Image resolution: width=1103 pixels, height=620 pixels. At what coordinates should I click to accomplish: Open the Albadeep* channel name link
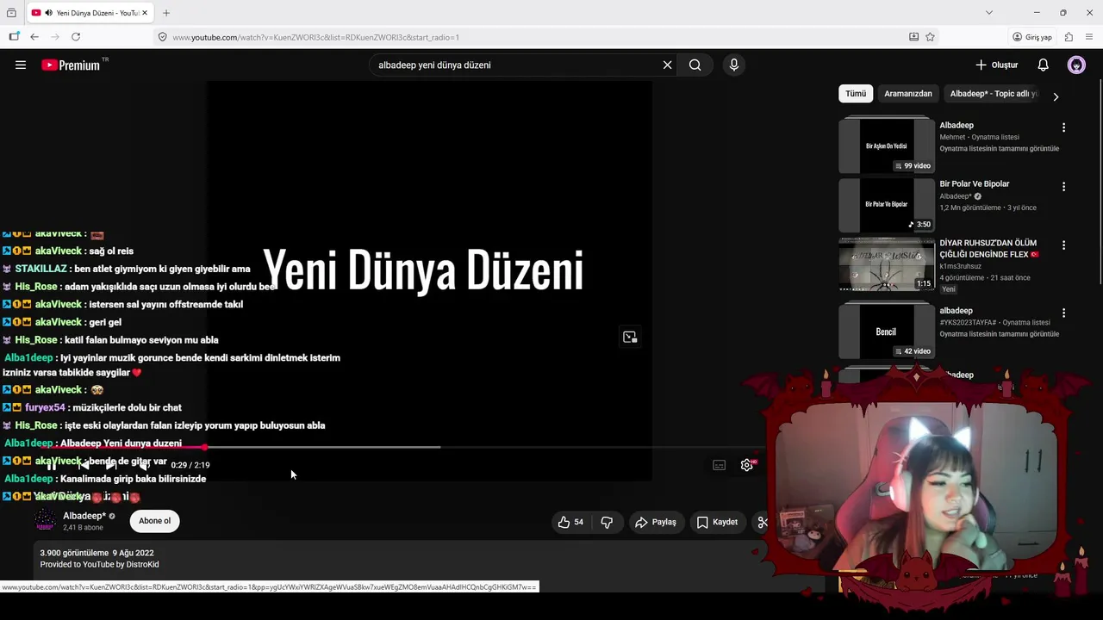pyautogui.click(x=84, y=516)
